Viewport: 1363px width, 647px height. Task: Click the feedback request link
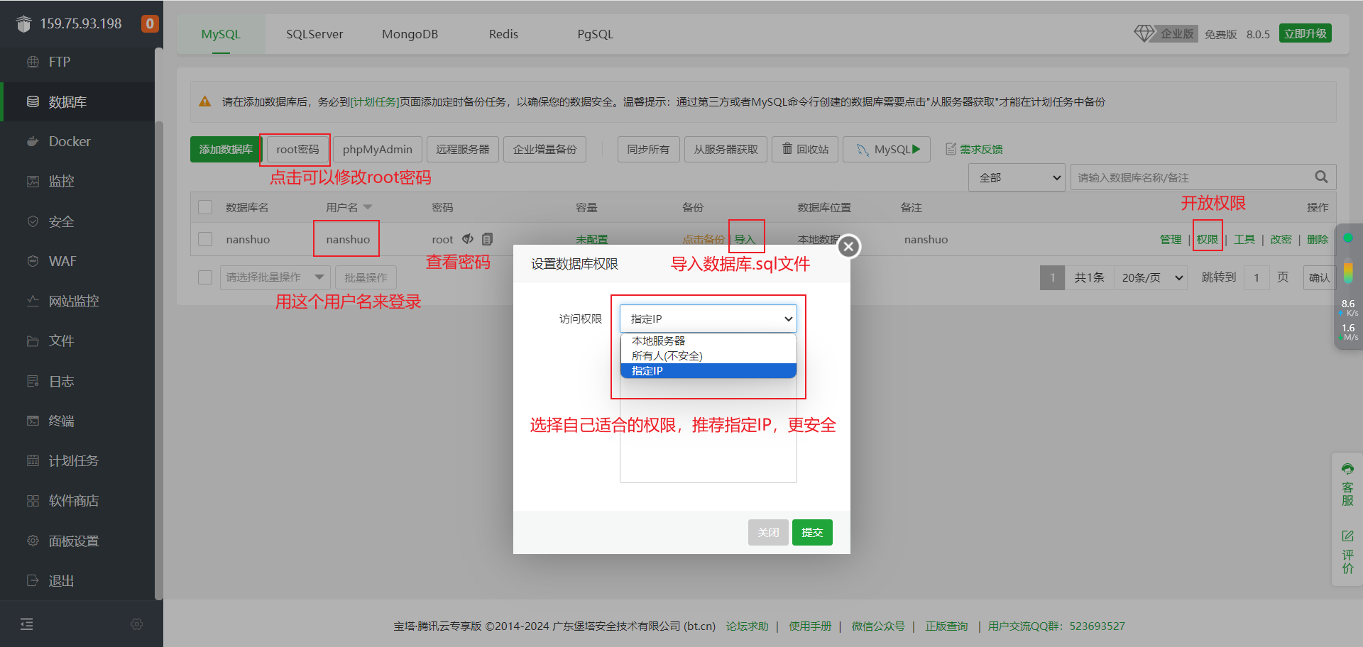click(x=974, y=149)
